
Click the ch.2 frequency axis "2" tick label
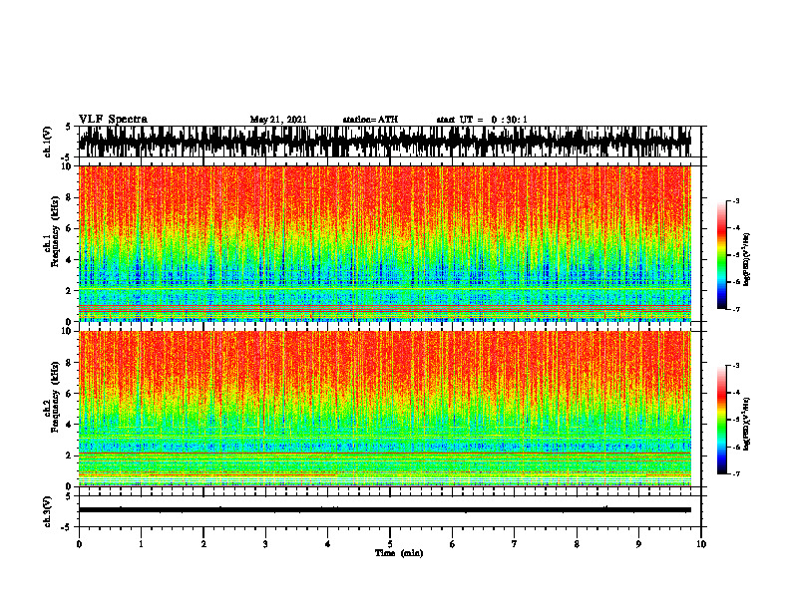pos(70,456)
